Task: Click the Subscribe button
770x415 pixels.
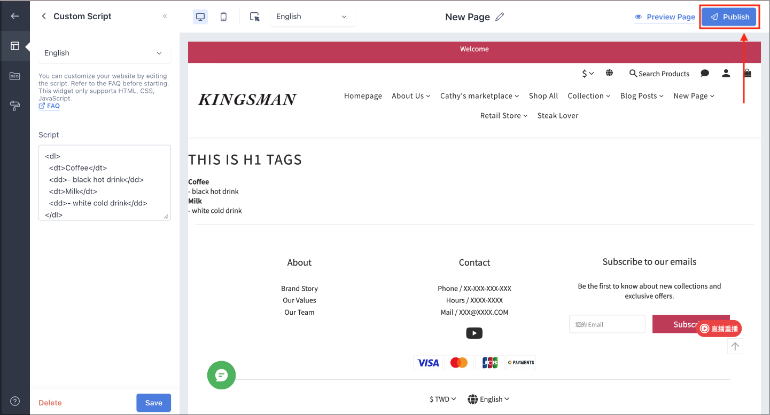Action: 691,324
